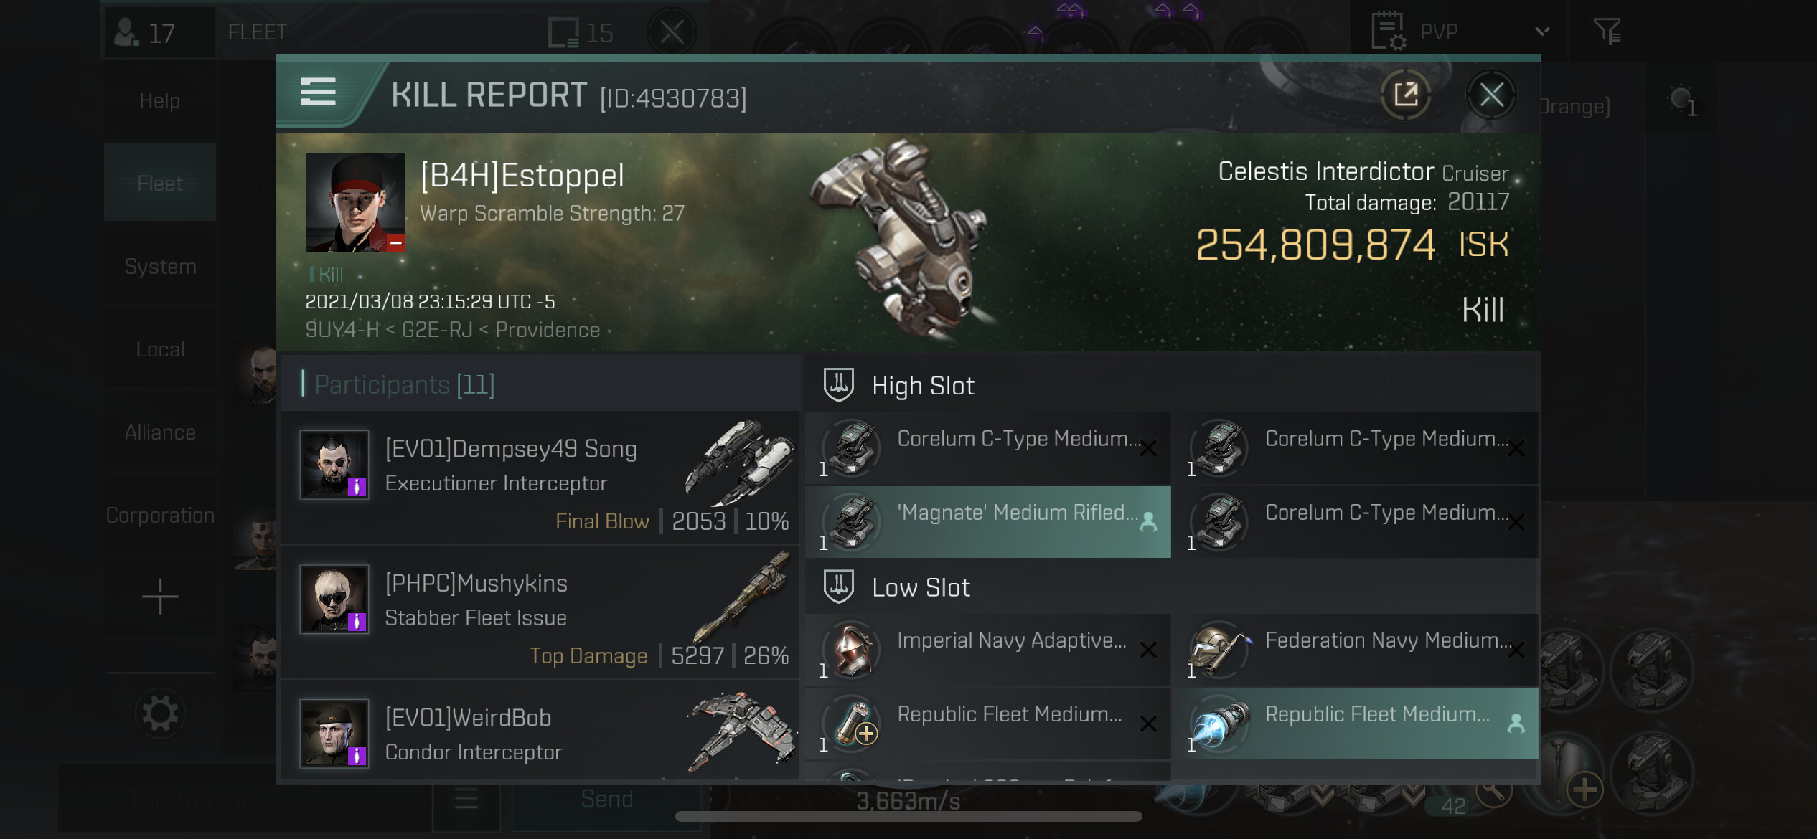Image resolution: width=1817 pixels, height=839 pixels.
Task: Close the fleet chat panel
Action: (672, 32)
